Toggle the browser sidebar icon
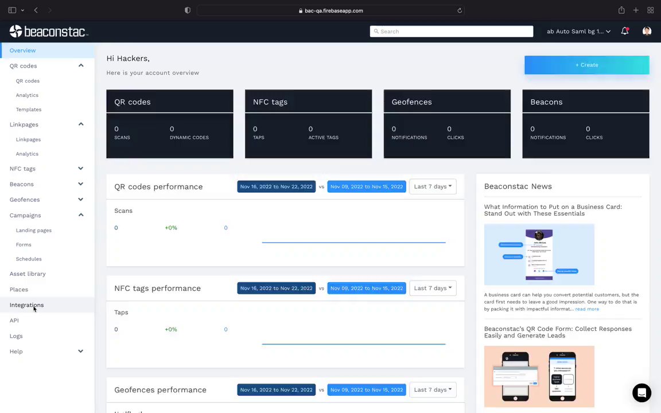 (x=12, y=10)
